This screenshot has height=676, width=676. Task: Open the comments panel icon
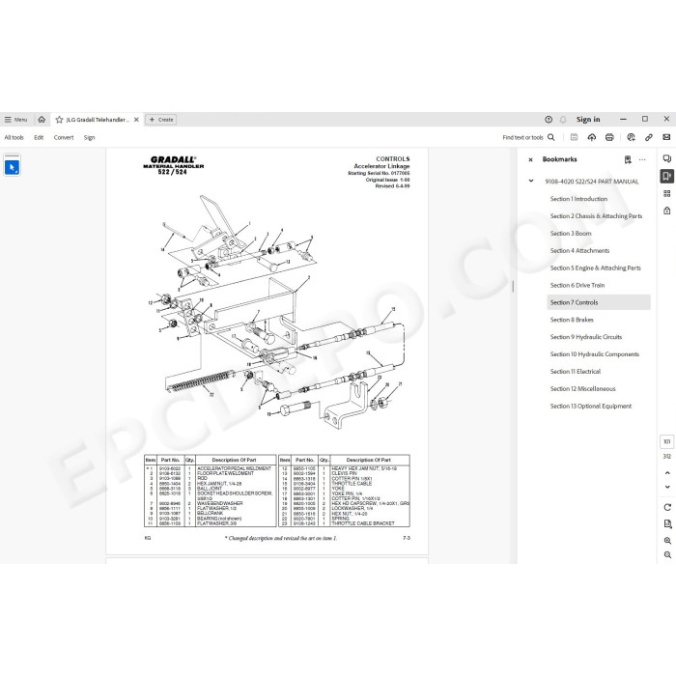[x=667, y=158]
